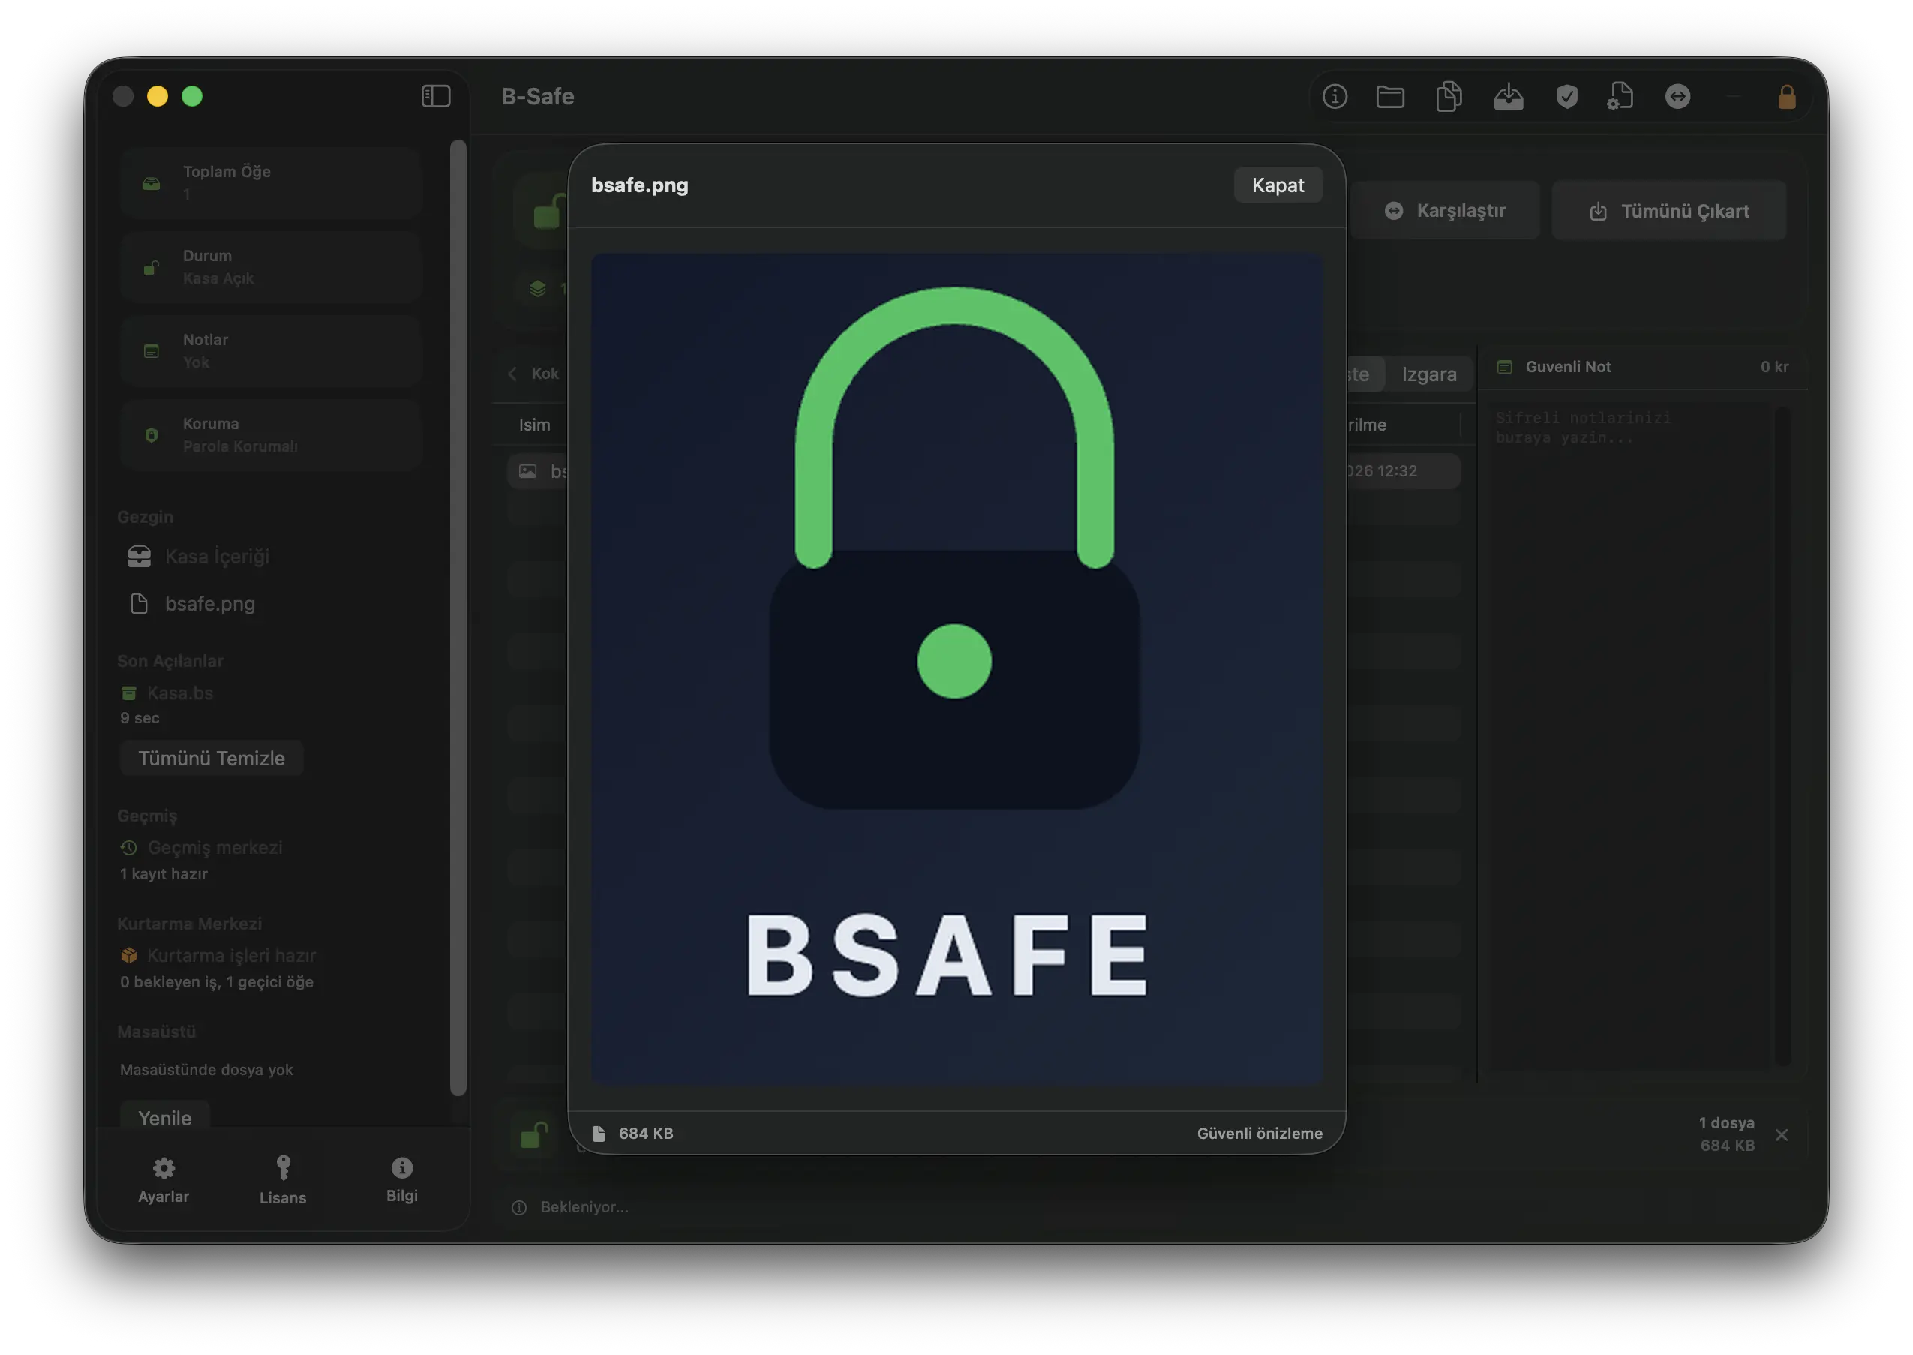Click the Karşılaştır button
Viewport: 1913px width, 1355px height.
(1445, 210)
